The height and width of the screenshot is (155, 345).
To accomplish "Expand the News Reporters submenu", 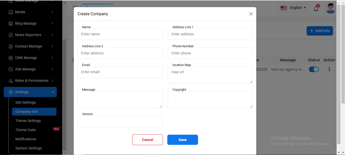I will coord(52,35).
